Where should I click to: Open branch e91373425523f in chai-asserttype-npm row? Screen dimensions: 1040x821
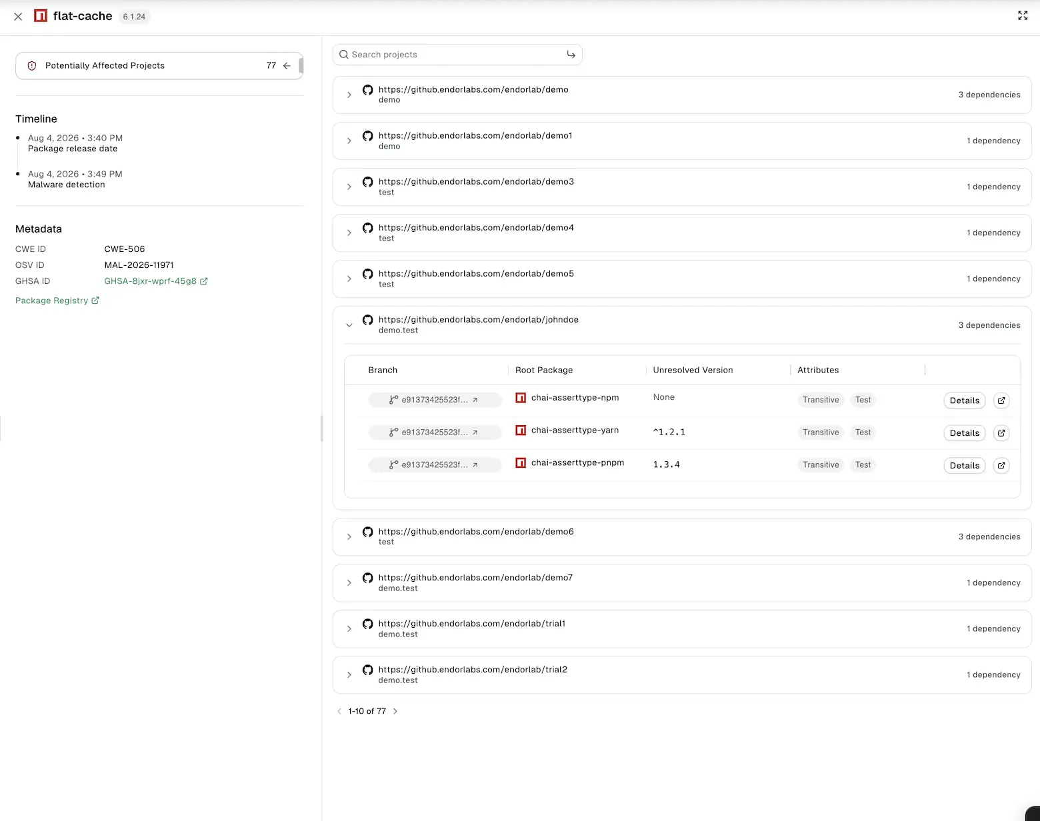(435, 400)
